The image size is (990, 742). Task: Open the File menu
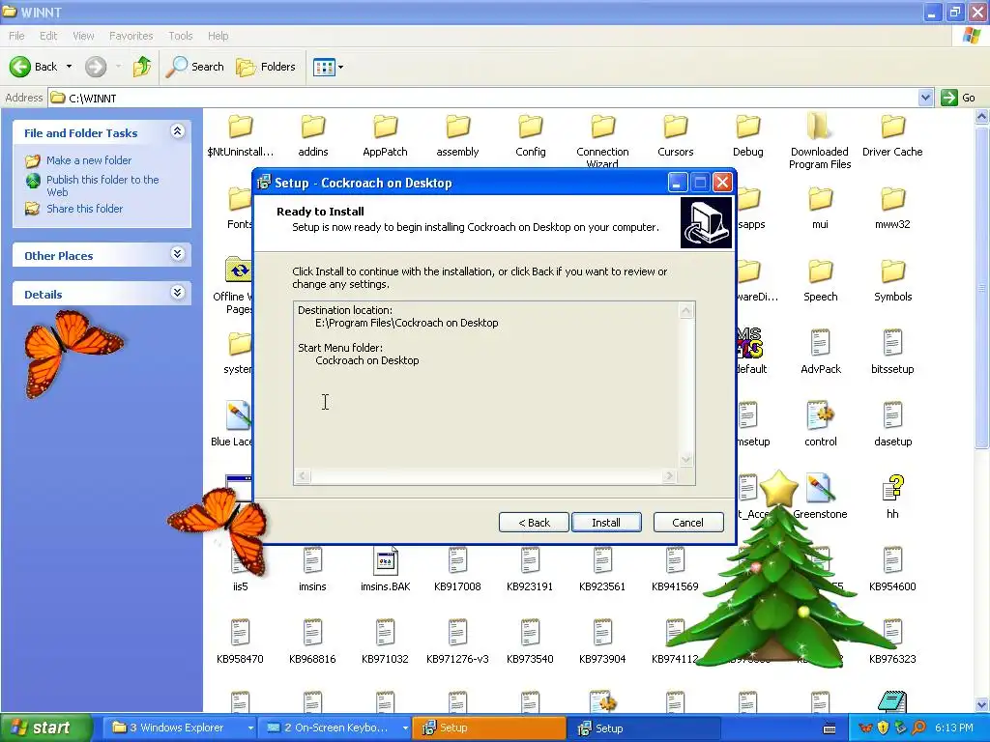pos(16,36)
